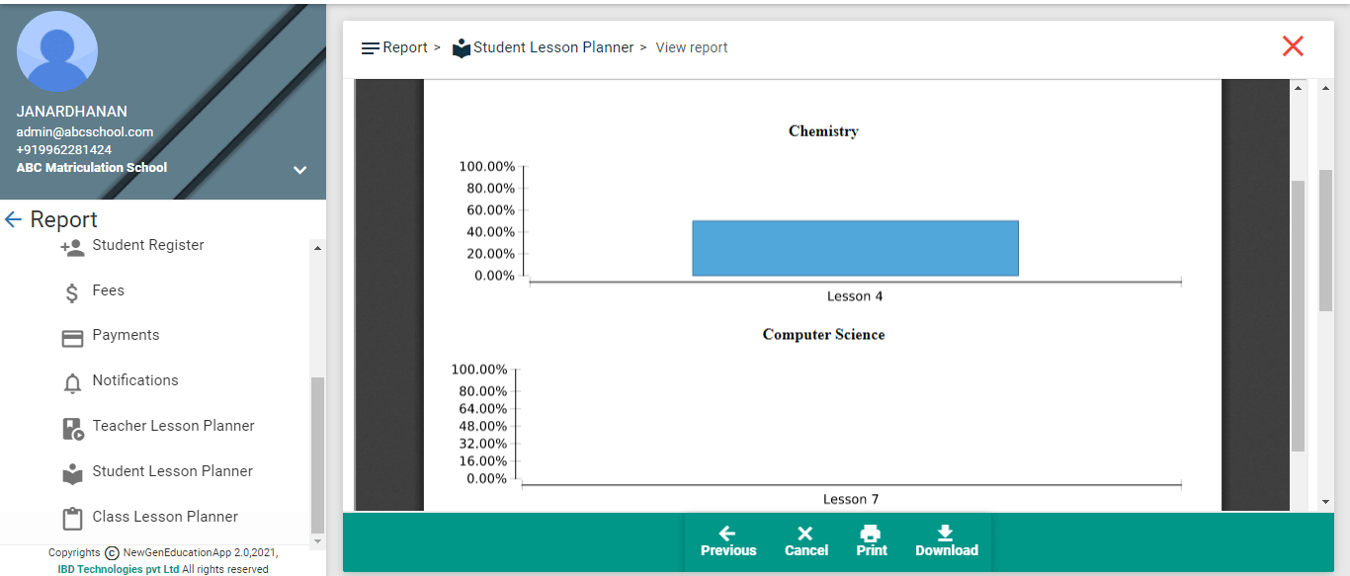The height and width of the screenshot is (576, 1350).
Task: Click the Computer Science chart title
Action: point(823,335)
